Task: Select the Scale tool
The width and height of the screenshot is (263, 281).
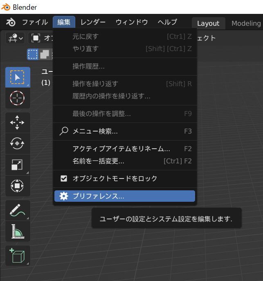Action: coord(18,165)
